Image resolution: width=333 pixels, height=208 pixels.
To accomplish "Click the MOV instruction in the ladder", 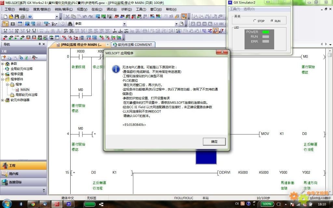I will point(265,134).
